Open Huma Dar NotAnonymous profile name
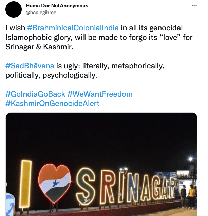Image resolution: width=208 pixels, height=216 pixels. pyautogui.click(x=57, y=6)
